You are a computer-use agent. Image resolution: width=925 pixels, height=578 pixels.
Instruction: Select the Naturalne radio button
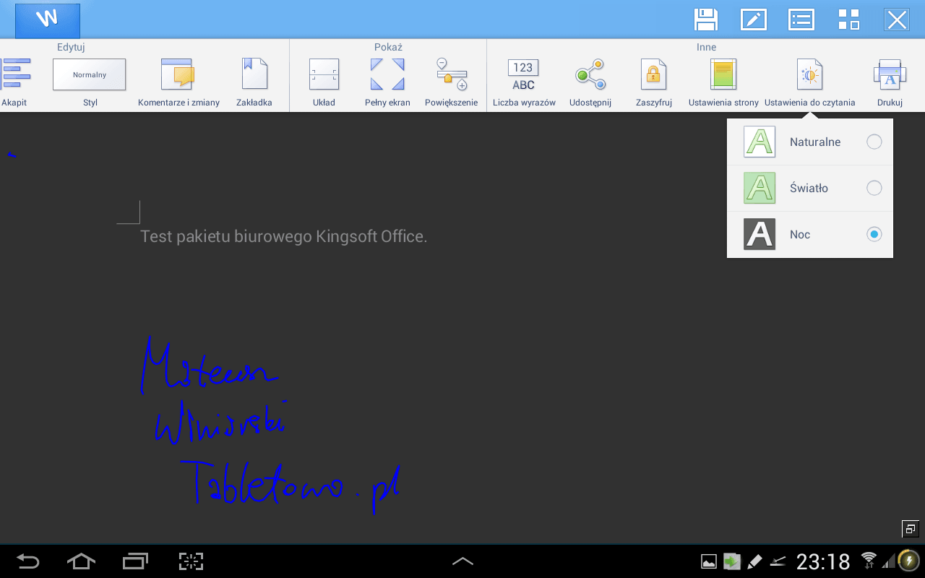(874, 142)
